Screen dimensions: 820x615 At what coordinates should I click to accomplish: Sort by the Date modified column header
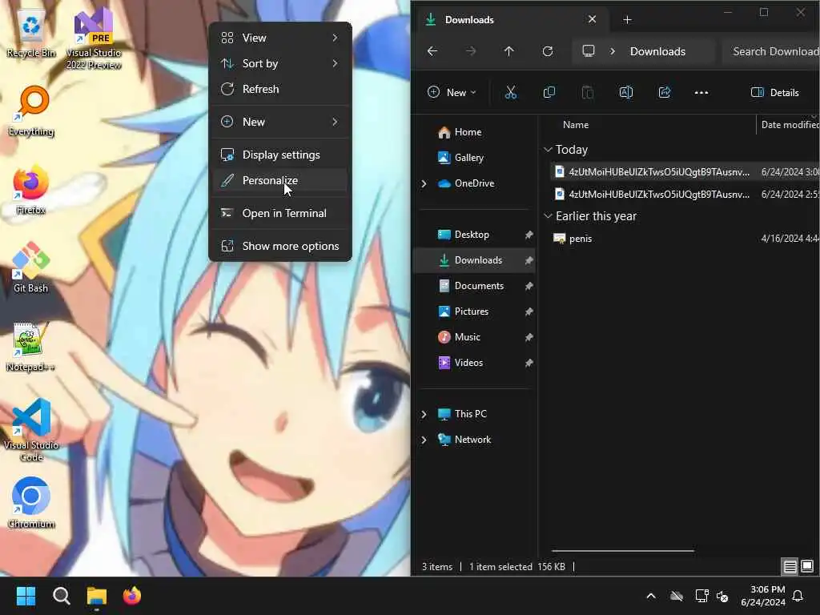coord(789,125)
